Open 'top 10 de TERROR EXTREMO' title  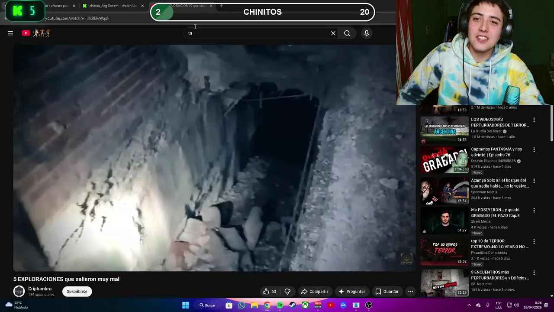[x=500, y=244]
